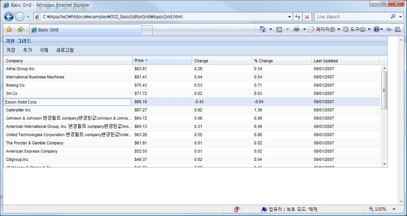The height and width of the screenshot is (216, 407).
Task: Select the American Express Company cell
Action: tap(68, 151)
